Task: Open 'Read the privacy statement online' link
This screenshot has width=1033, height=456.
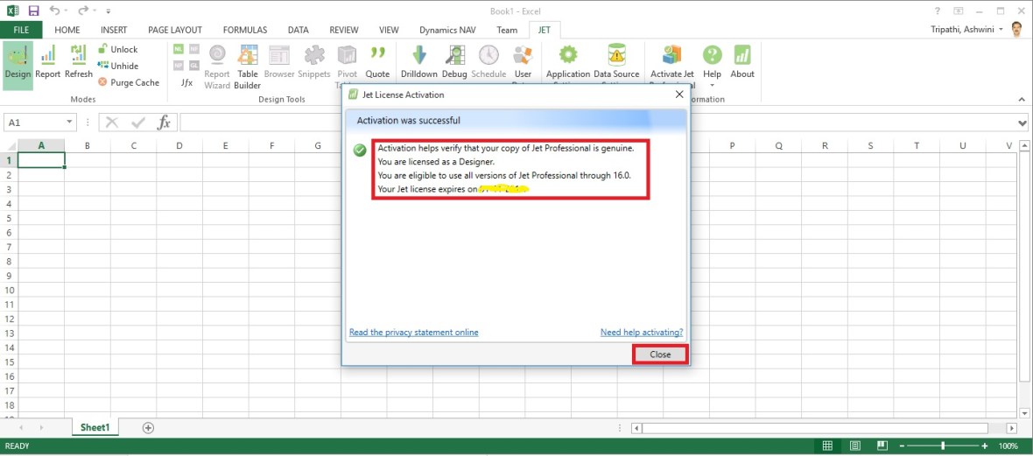Action: 413,333
